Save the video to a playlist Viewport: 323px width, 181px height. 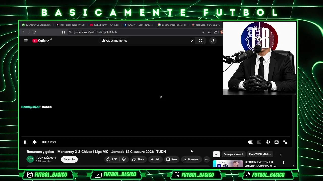point(171,159)
